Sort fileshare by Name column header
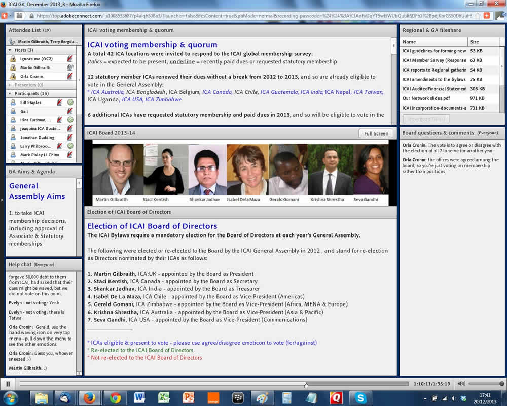 click(433, 42)
